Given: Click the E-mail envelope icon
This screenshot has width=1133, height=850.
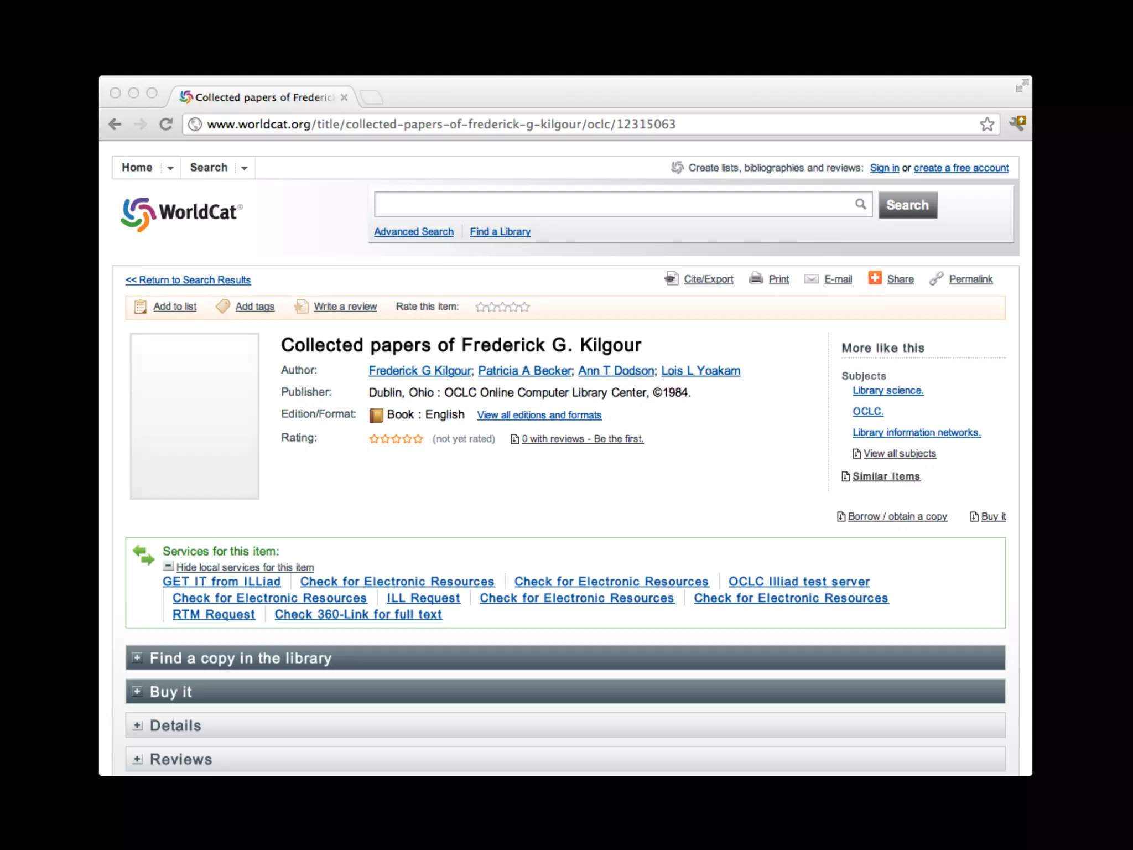Looking at the screenshot, I should point(811,279).
